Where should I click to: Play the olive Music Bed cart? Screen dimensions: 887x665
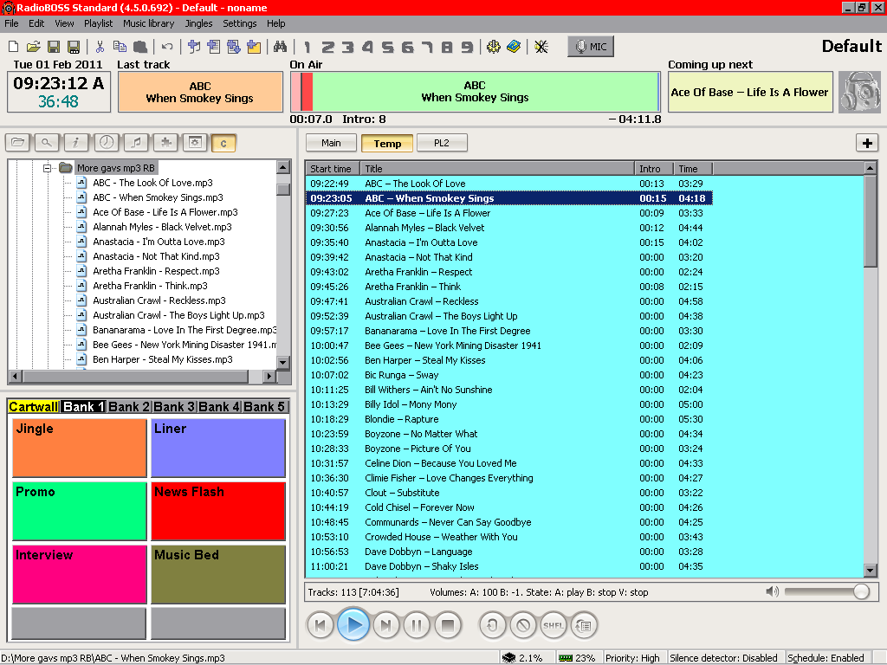(x=218, y=575)
